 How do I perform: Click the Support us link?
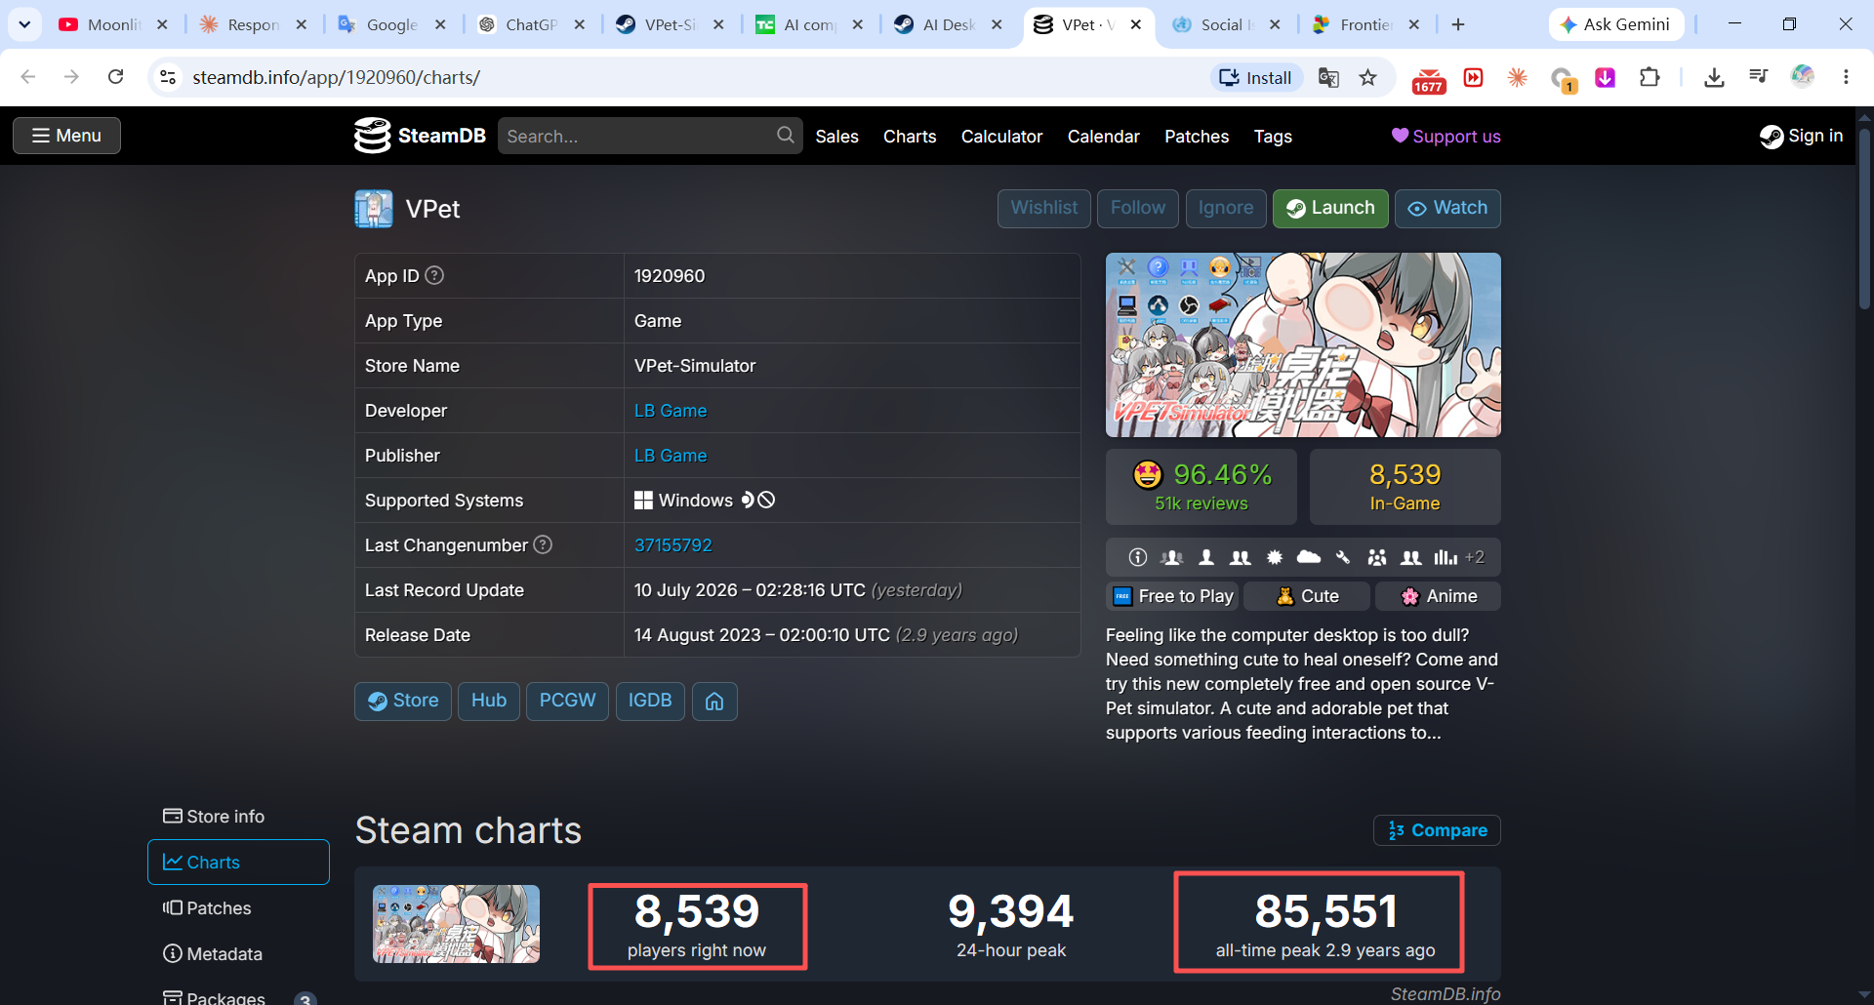[x=1446, y=137]
